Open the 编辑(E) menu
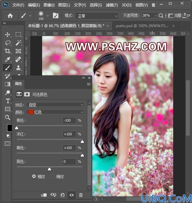 [x=34, y=5]
